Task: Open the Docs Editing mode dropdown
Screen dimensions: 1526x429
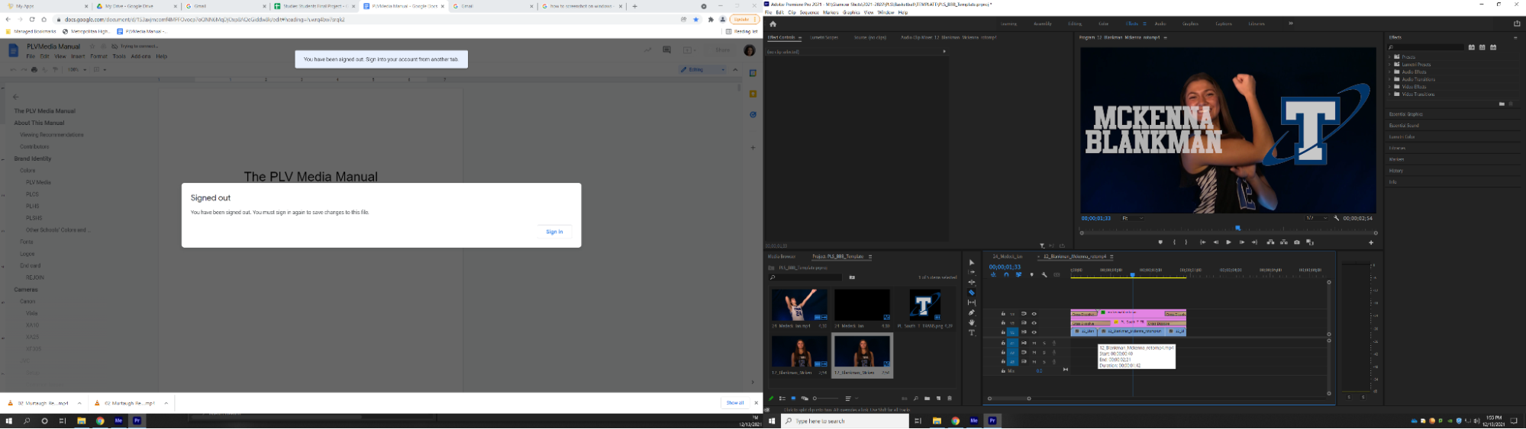Action: tap(702, 69)
